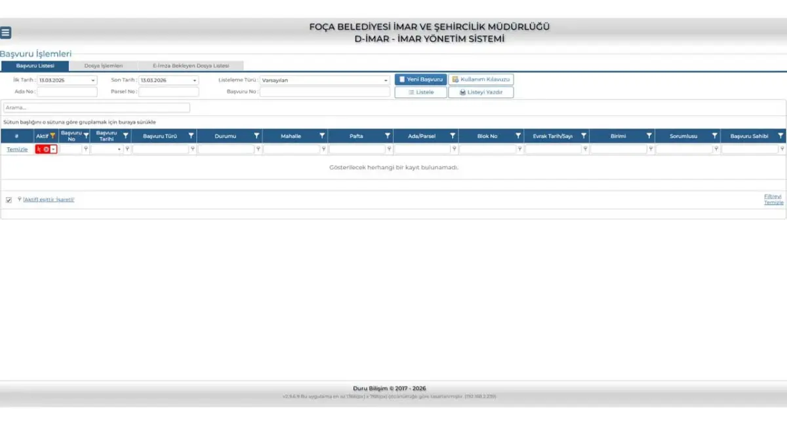The width and height of the screenshot is (787, 442).
Task: Expand the İlk Tarih date dropdown
Action: coord(92,81)
